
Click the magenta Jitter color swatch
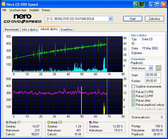90,122
